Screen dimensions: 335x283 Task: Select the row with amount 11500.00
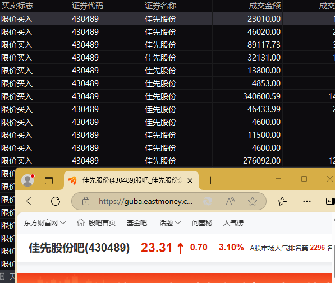[x=167, y=135]
